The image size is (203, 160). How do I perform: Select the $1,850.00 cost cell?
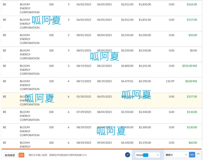click(145, 4)
